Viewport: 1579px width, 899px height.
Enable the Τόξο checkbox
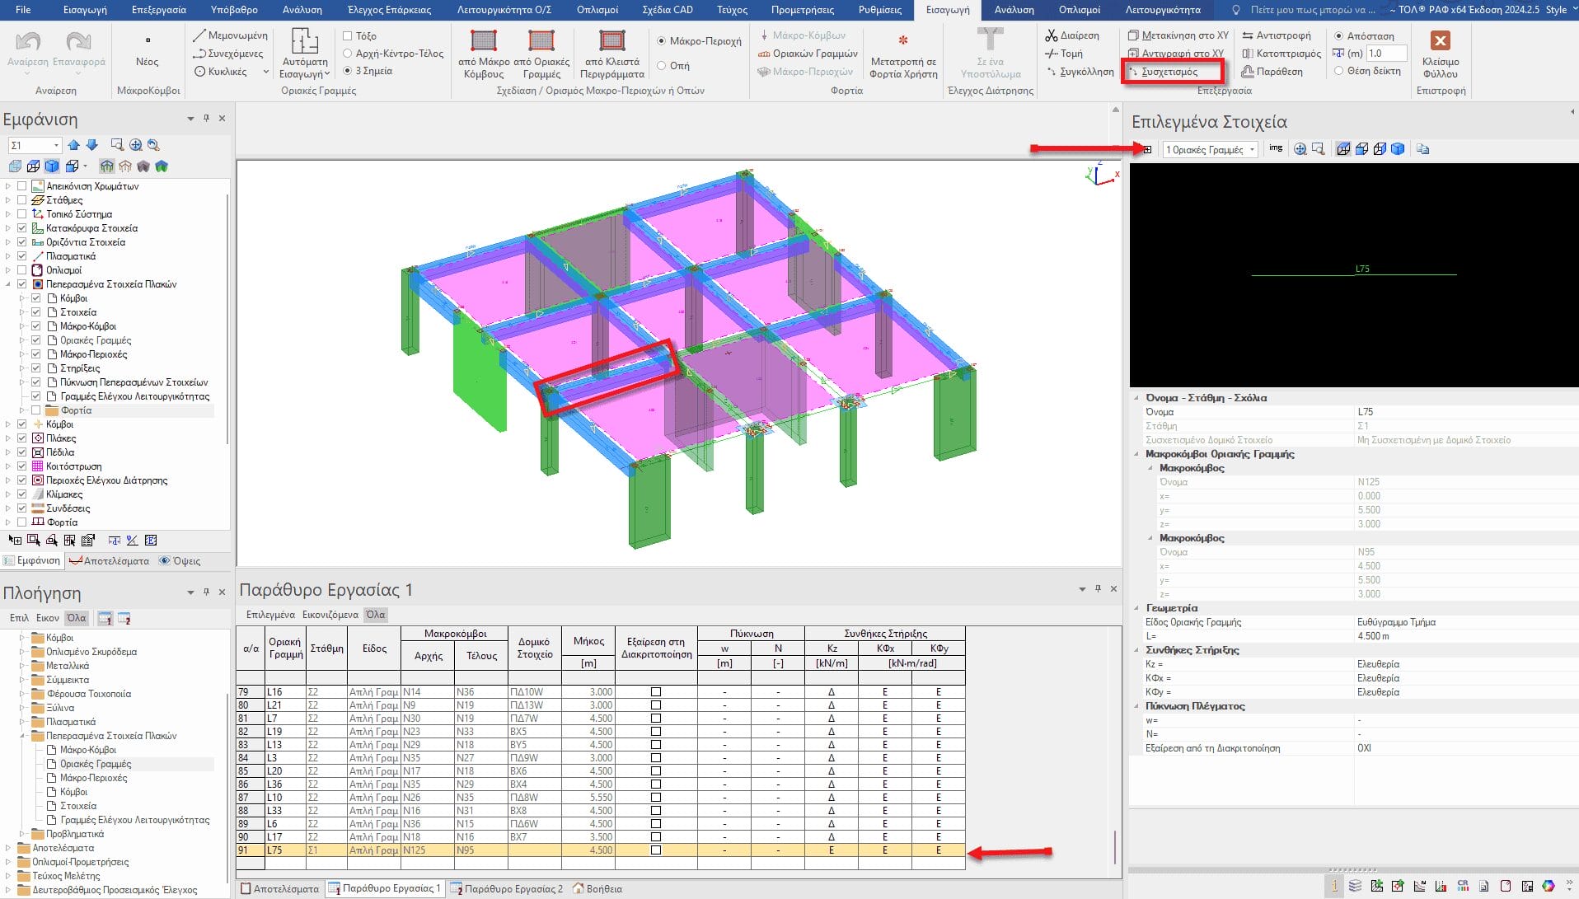click(347, 36)
